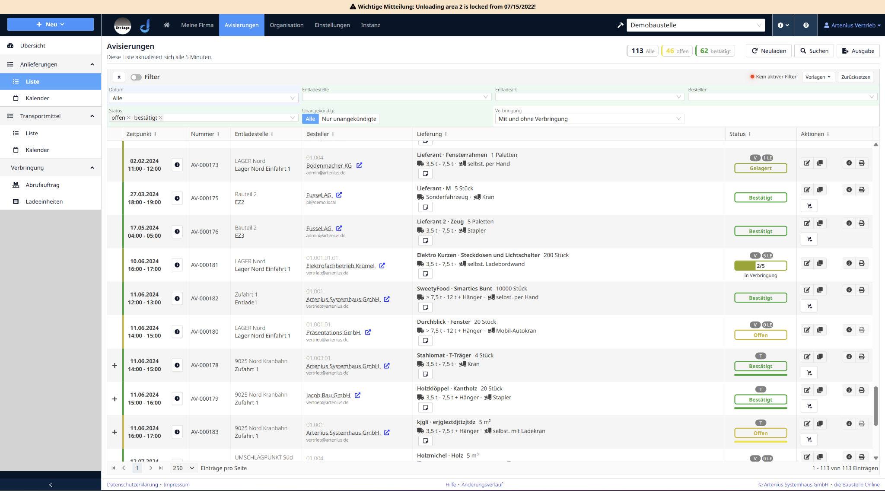The width and height of the screenshot is (885, 491).
Task: Remove the bestätigt status tag
Action: point(161,118)
